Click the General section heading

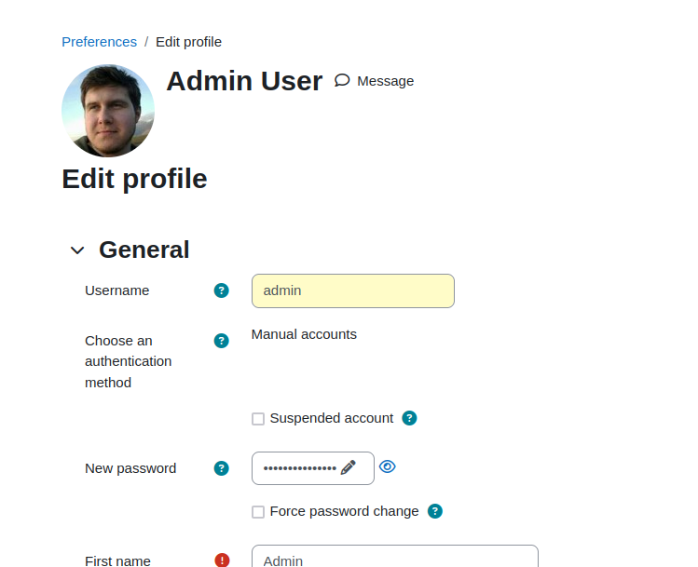coord(144,250)
